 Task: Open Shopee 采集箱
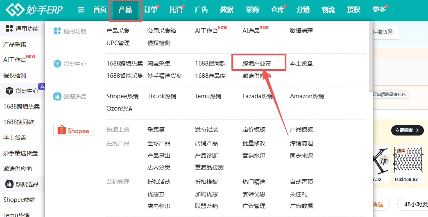pos(156,129)
